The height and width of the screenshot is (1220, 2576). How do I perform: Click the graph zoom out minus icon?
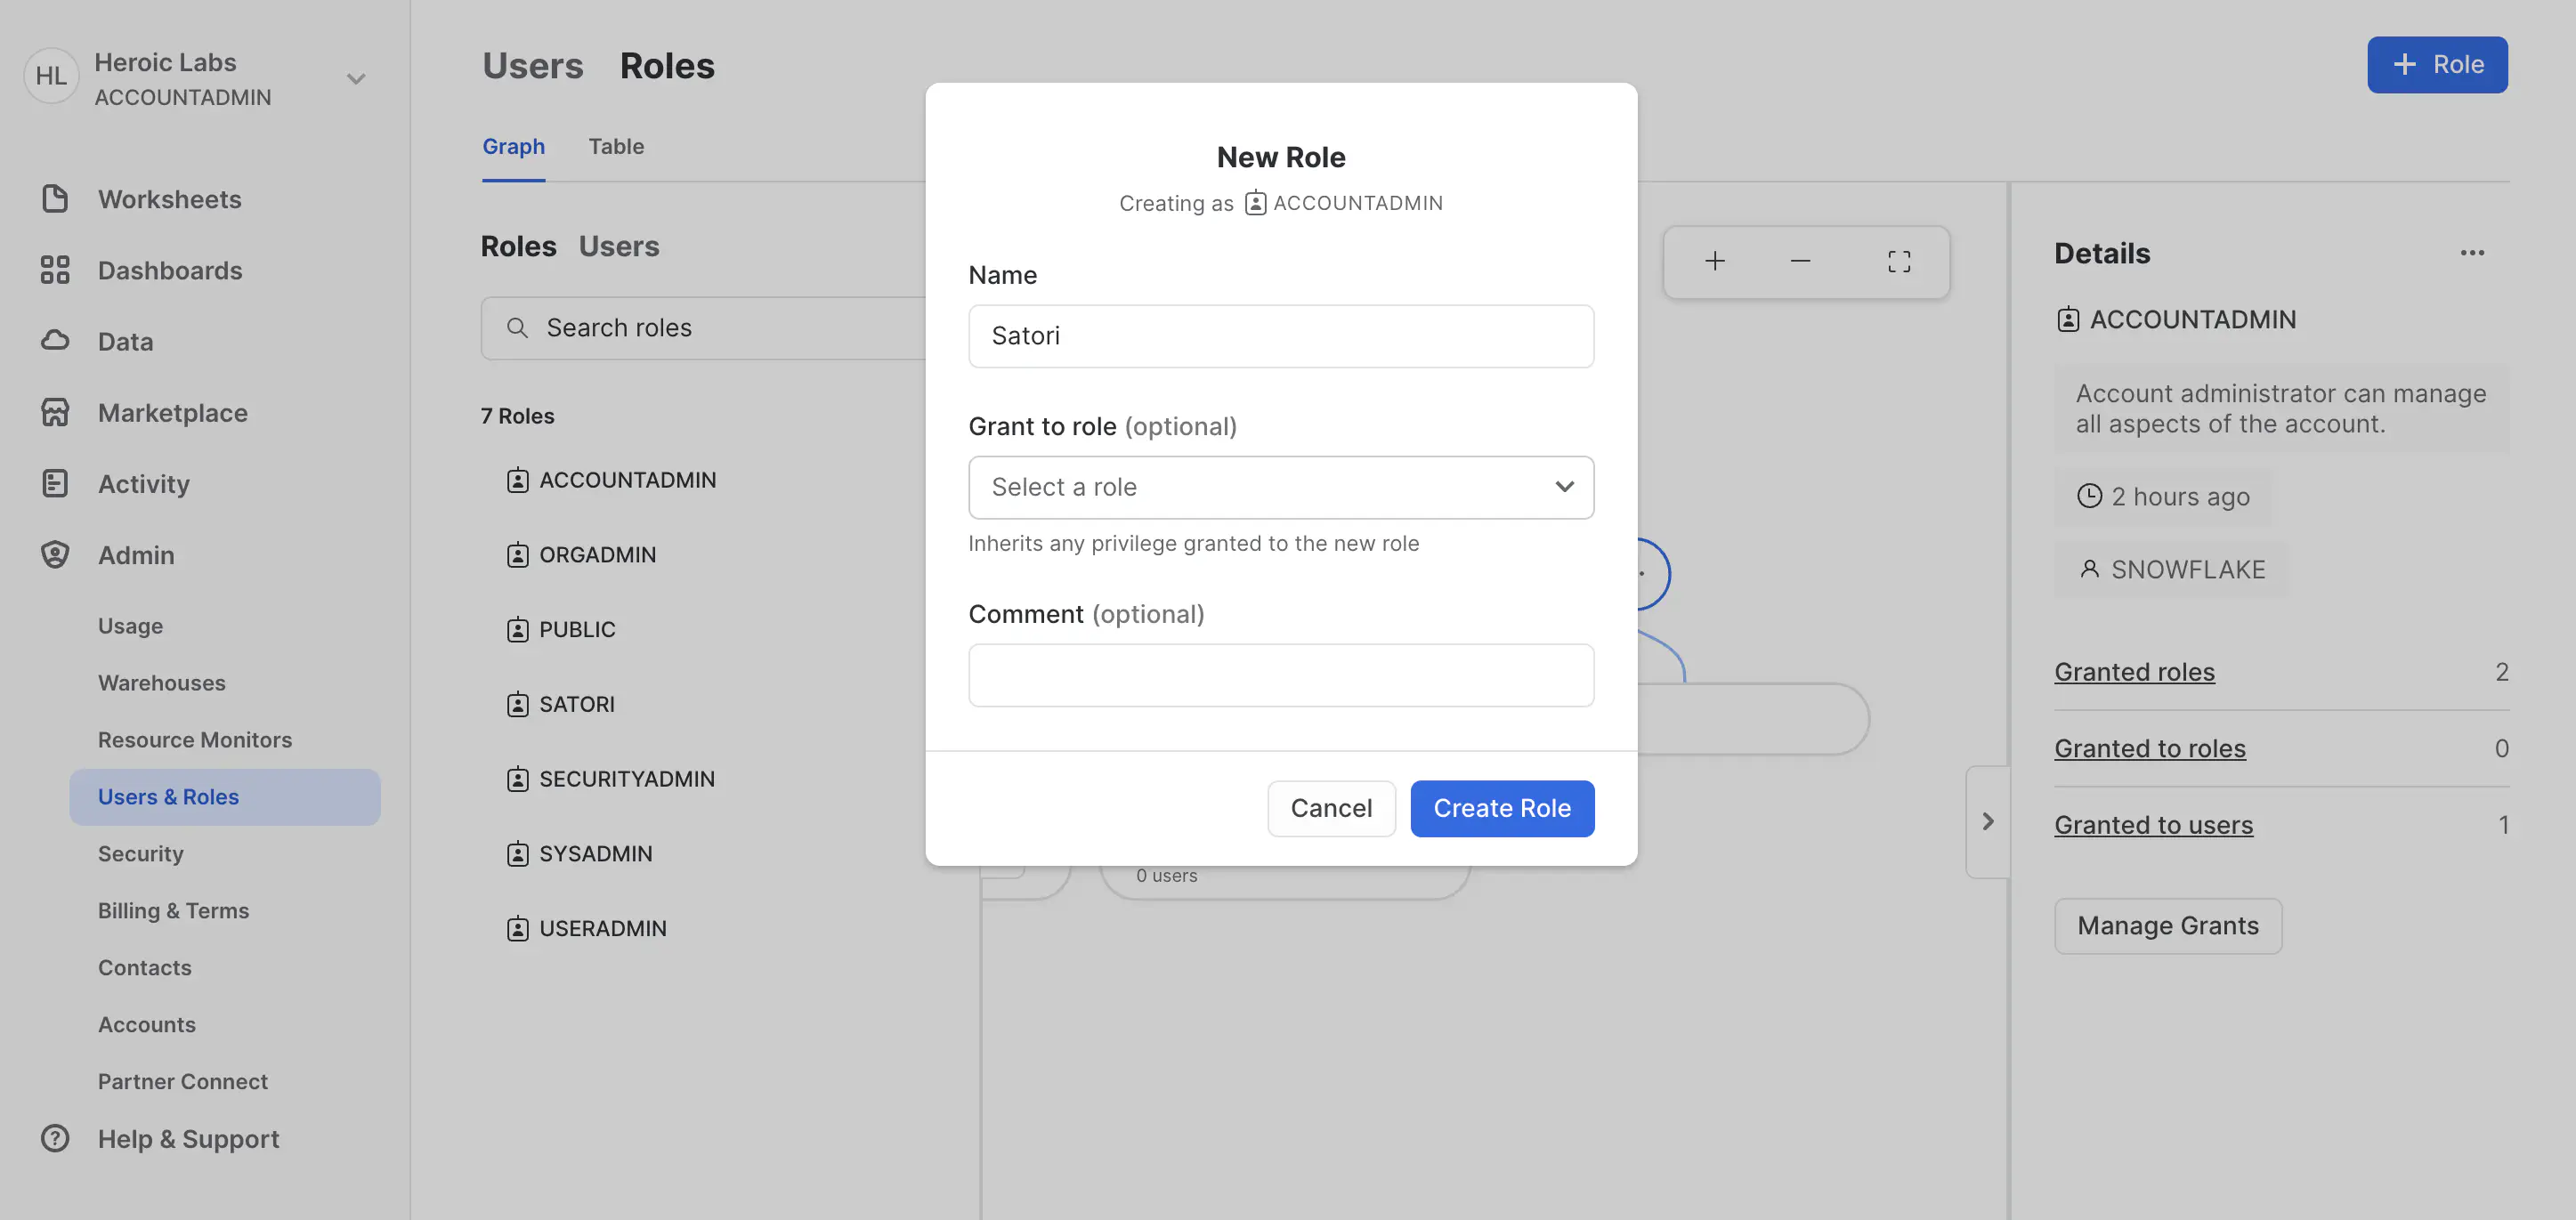(1800, 262)
